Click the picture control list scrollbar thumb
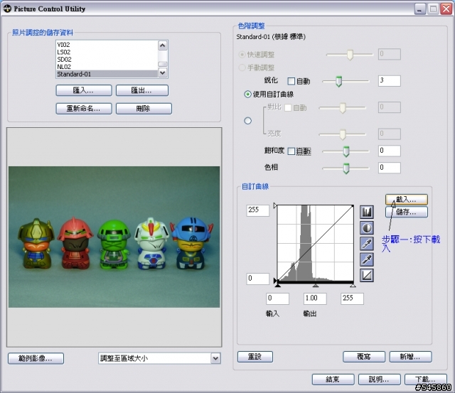Viewport: 455px width, 393px height. tap(163, 64)
